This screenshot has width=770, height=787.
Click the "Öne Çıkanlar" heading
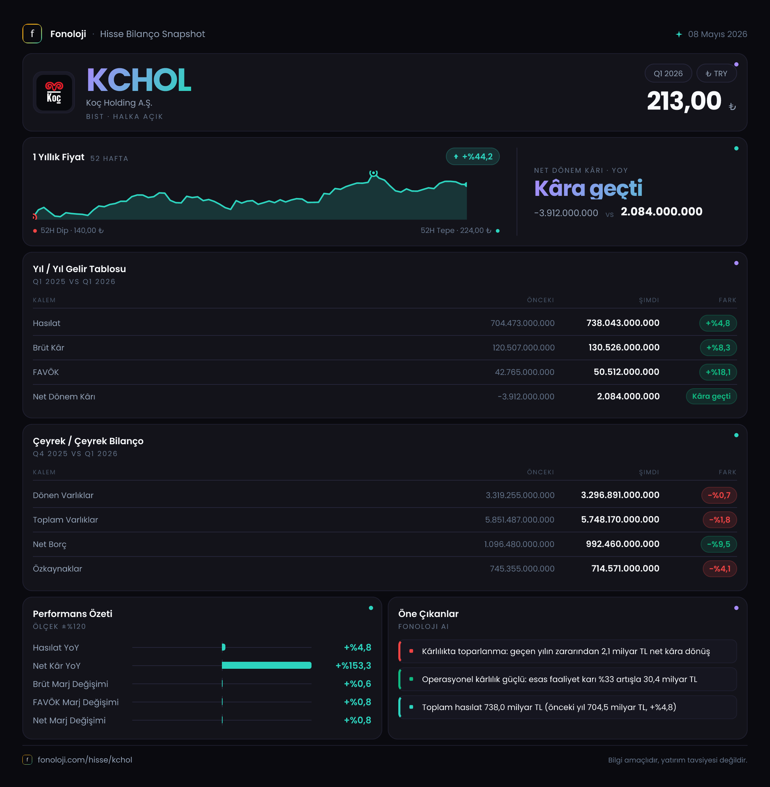(428, 614)
